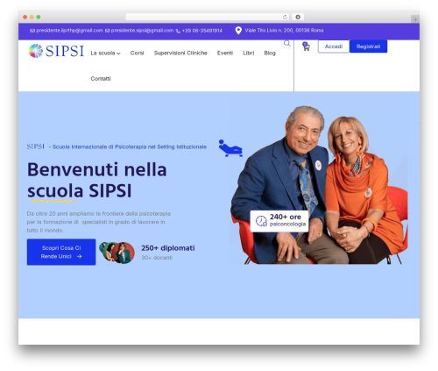This screenshot has width=438, height=371.
Task: Open the Eventi menu item
Action: pos(225,53)
